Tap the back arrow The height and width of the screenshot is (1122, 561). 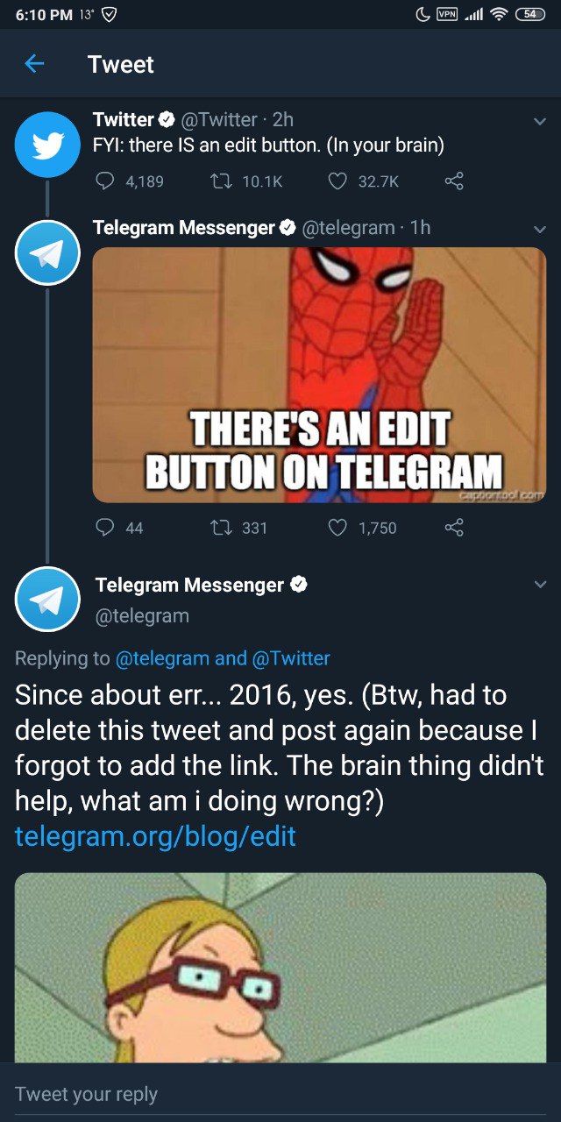[34, 64]
